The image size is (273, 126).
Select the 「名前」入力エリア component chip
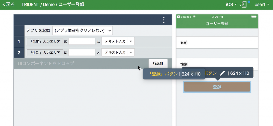[45, 41]
